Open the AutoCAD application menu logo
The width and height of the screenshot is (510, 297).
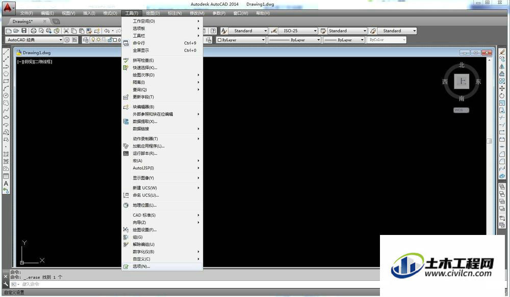(8, 7)
